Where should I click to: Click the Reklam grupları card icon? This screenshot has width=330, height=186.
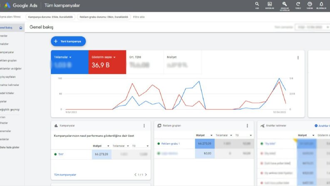pos(159,126)
